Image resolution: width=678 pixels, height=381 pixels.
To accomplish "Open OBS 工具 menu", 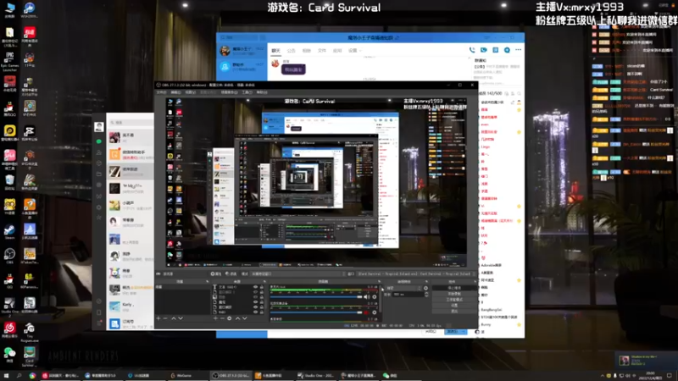I will [247, 92].
